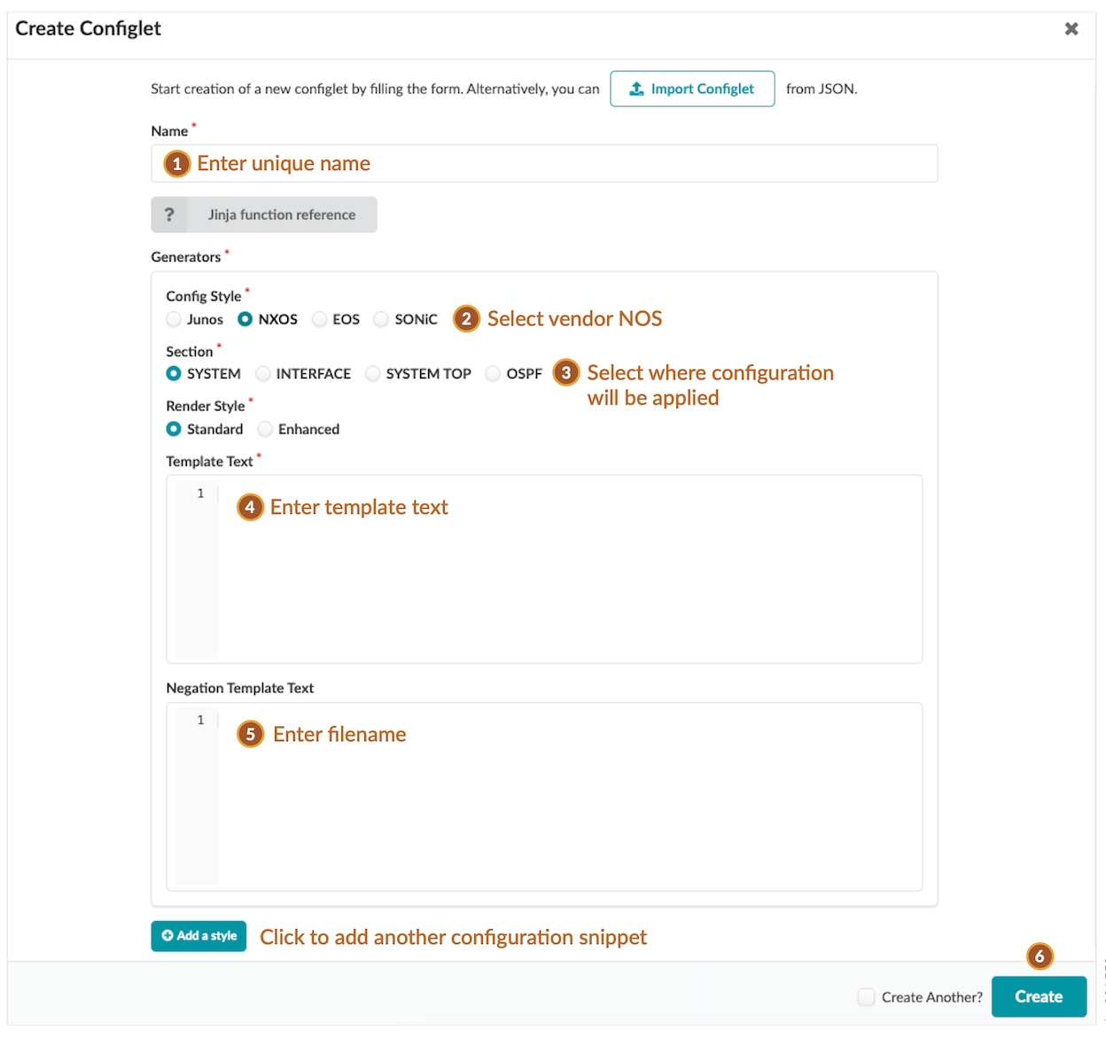Select the SYSTEM section option
This screenshot has width=1106, height=1038.
pos(175,374)
